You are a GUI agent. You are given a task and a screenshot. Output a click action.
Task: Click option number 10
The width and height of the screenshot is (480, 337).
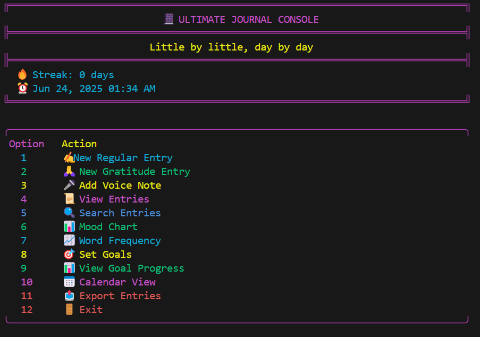(27, 282)
